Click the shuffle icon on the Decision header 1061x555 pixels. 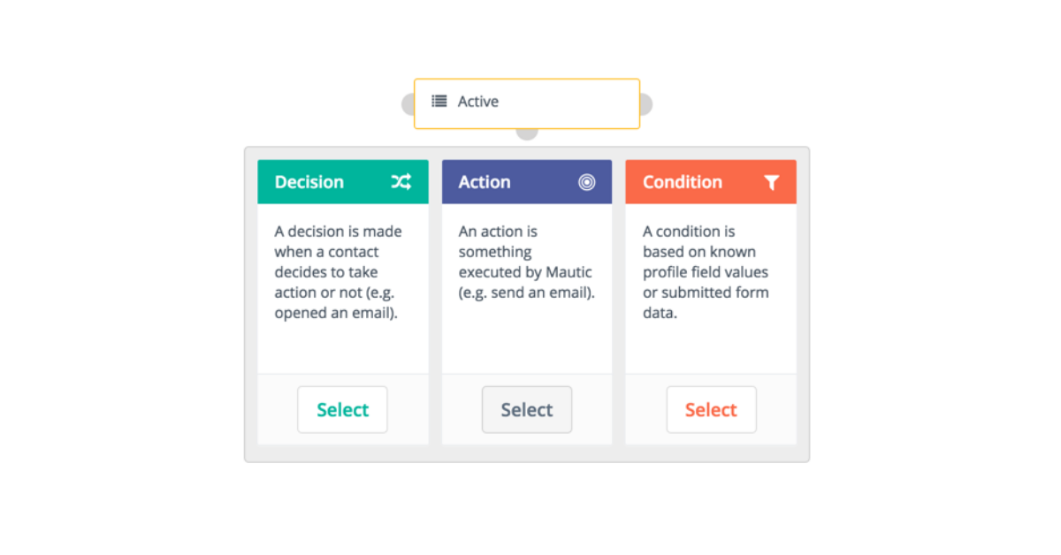pos(401,182)
